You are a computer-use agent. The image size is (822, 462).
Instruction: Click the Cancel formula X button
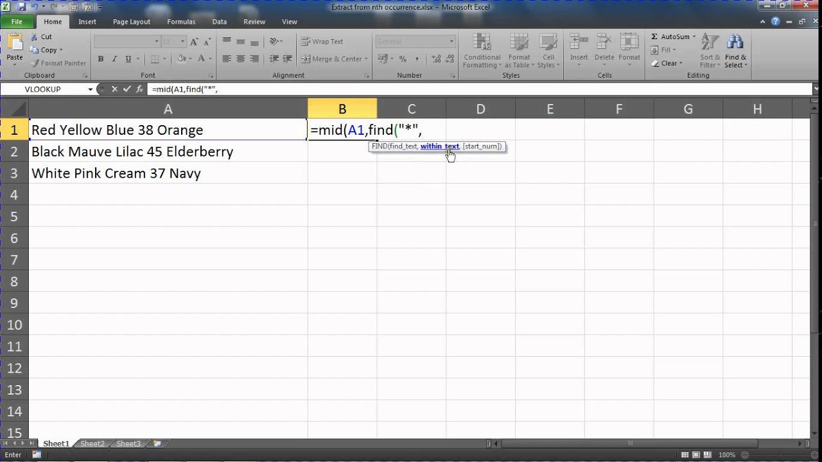(114, 89)
